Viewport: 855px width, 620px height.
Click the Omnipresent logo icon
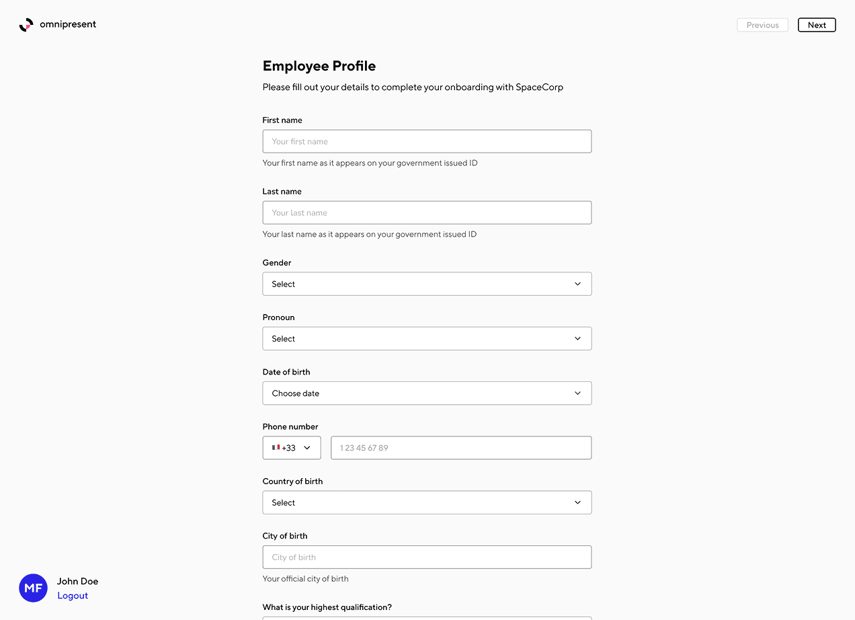point(26,25)
